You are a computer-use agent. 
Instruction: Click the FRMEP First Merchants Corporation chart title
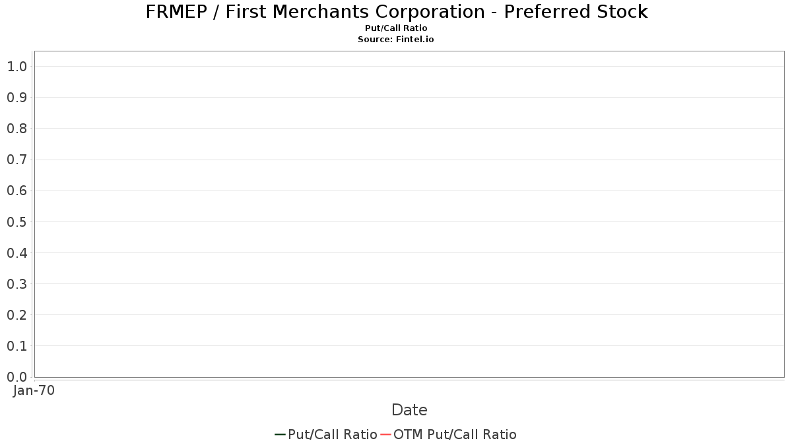pos(396,11)
